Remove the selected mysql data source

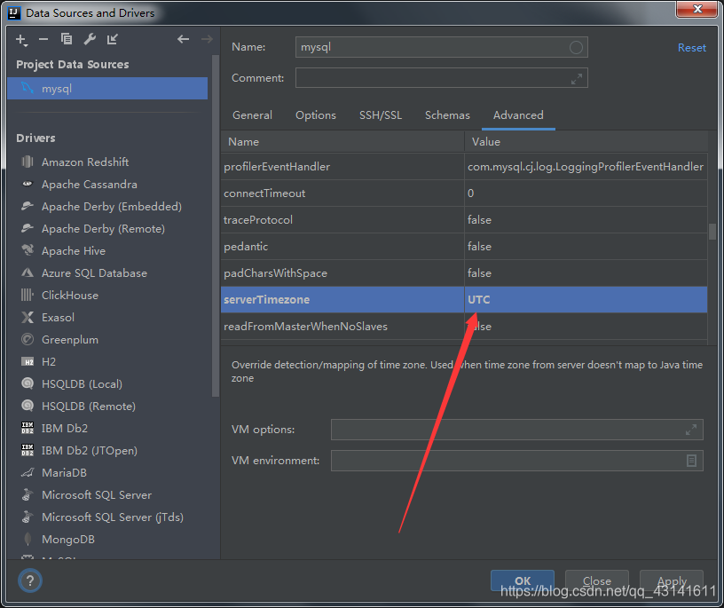[43, 39]
